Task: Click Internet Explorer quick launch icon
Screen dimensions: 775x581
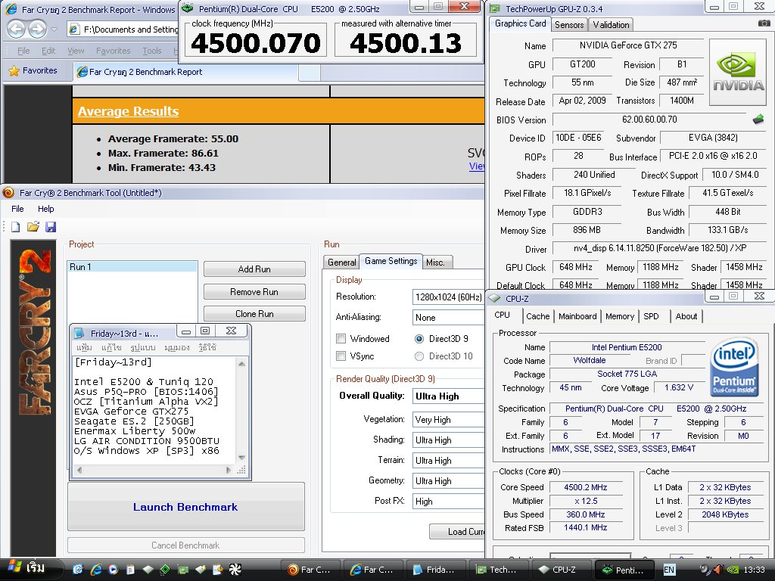Action: pos(96,570)
